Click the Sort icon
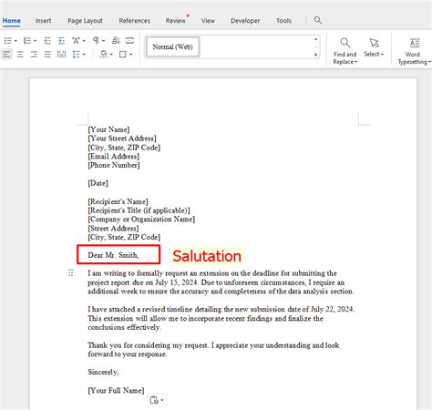 (x=116, y=40)
